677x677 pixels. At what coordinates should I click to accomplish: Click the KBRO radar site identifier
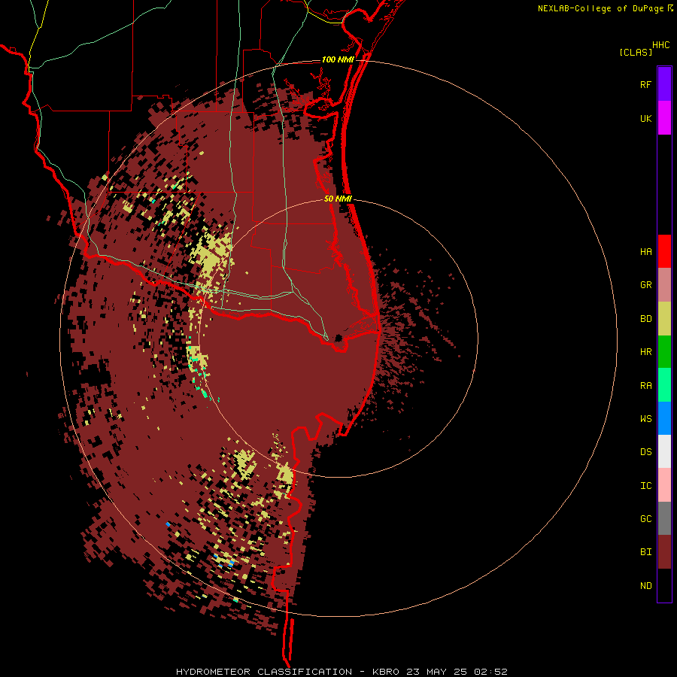point(386,672)
